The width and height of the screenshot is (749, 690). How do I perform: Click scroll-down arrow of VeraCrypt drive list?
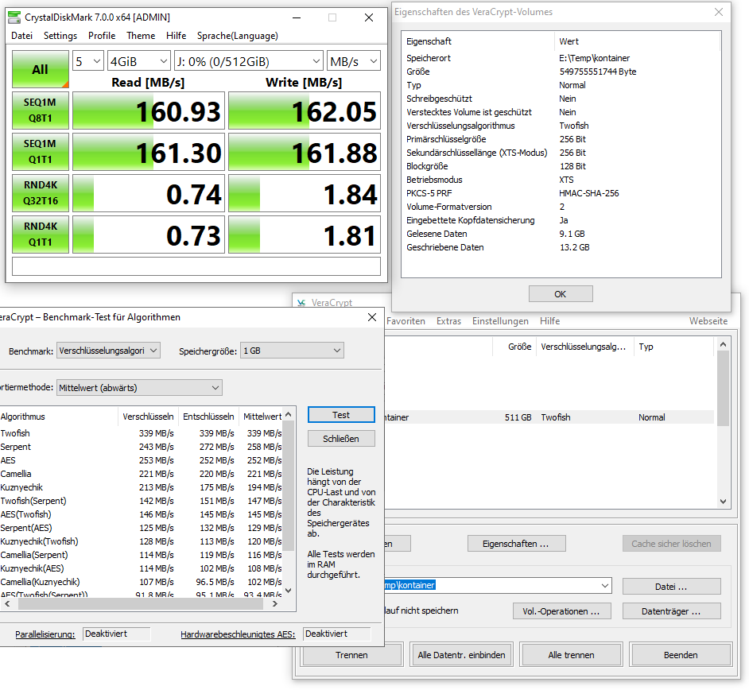[x=724, y=502]
